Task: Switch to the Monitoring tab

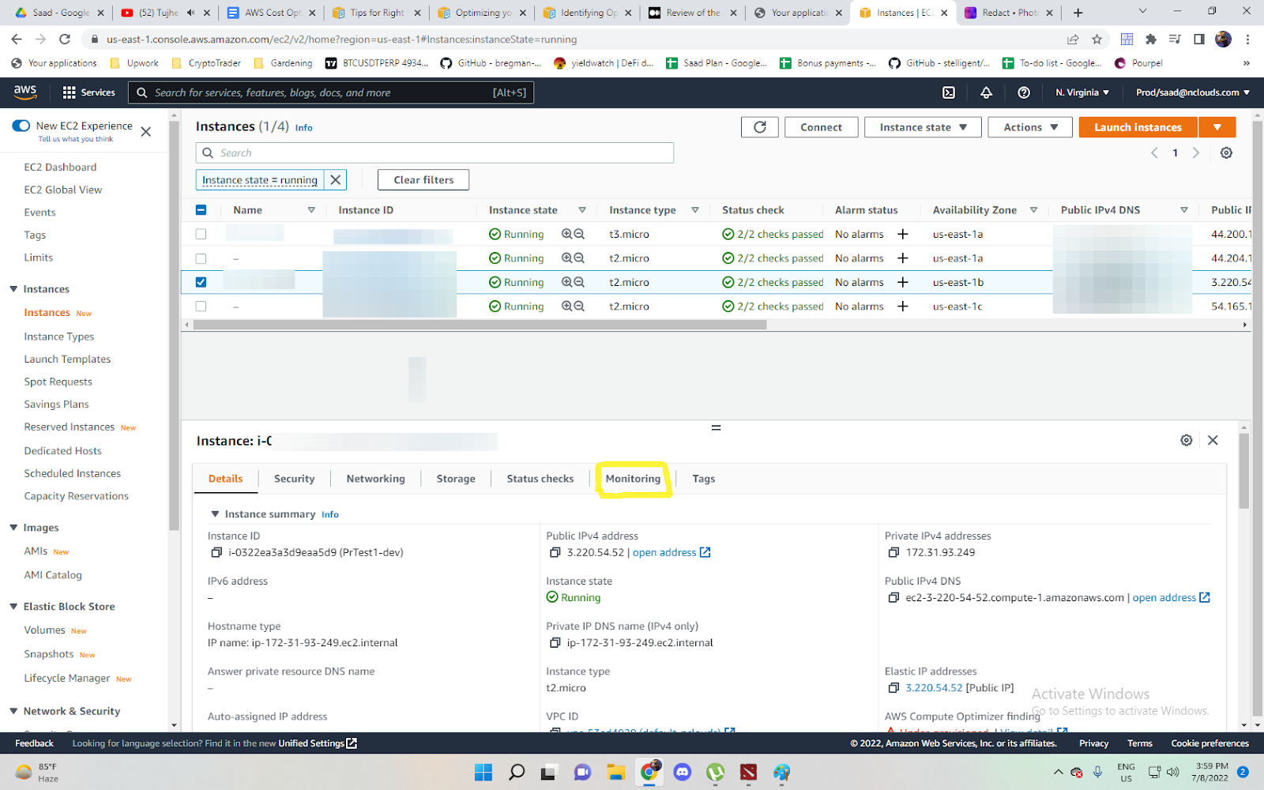Action: pos(633,478)
